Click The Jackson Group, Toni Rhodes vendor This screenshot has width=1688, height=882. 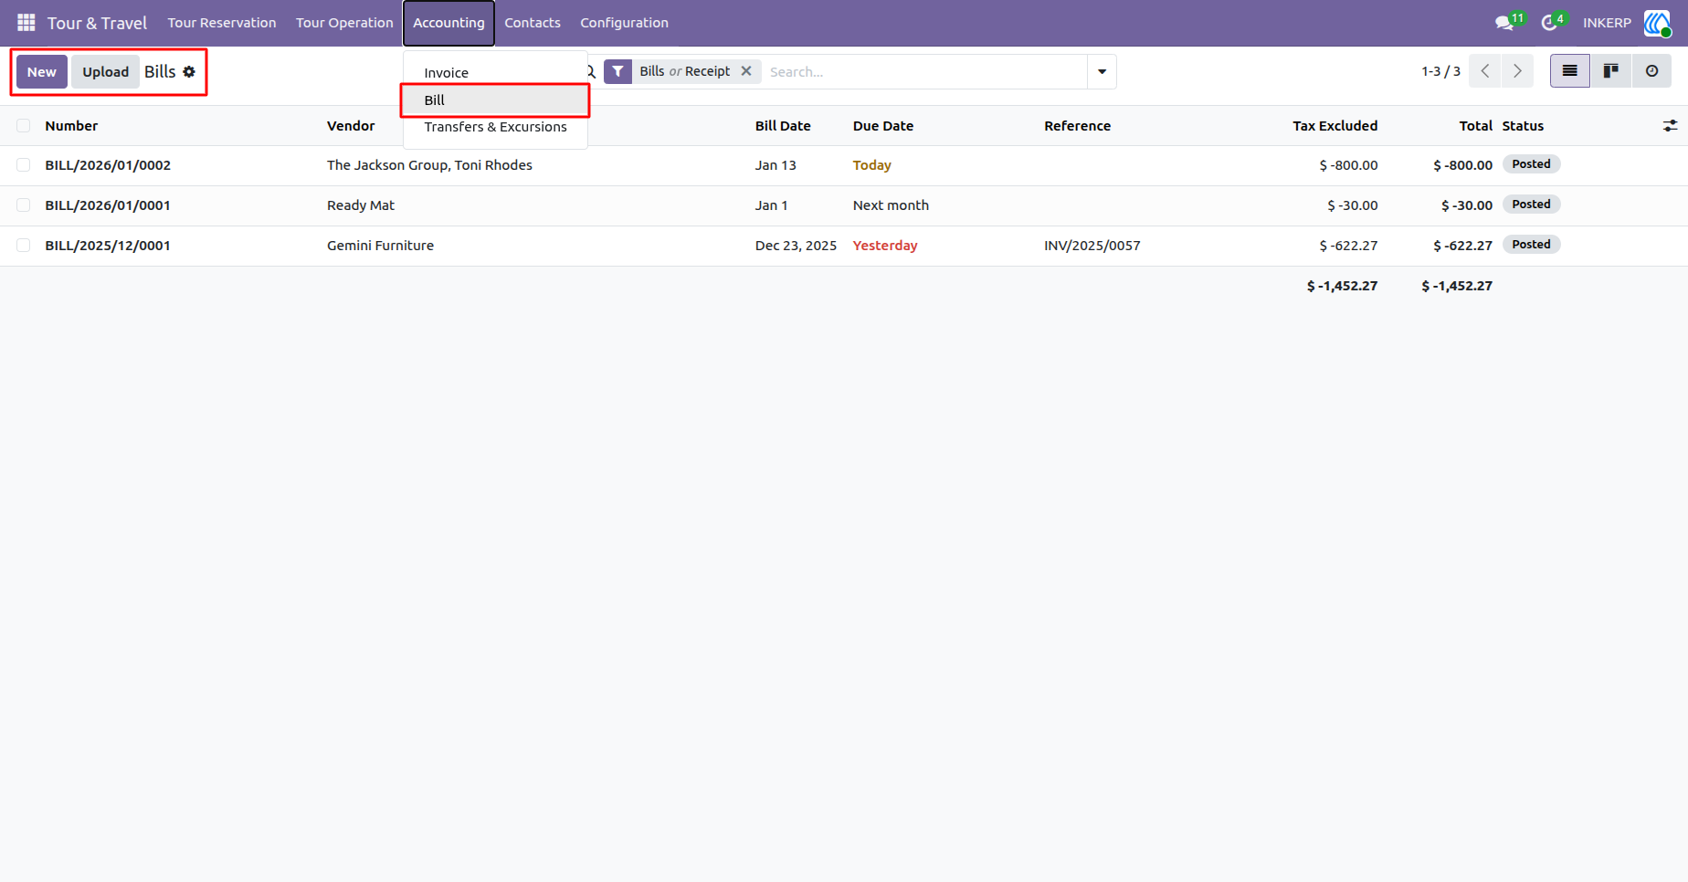[x=429, y=165]
